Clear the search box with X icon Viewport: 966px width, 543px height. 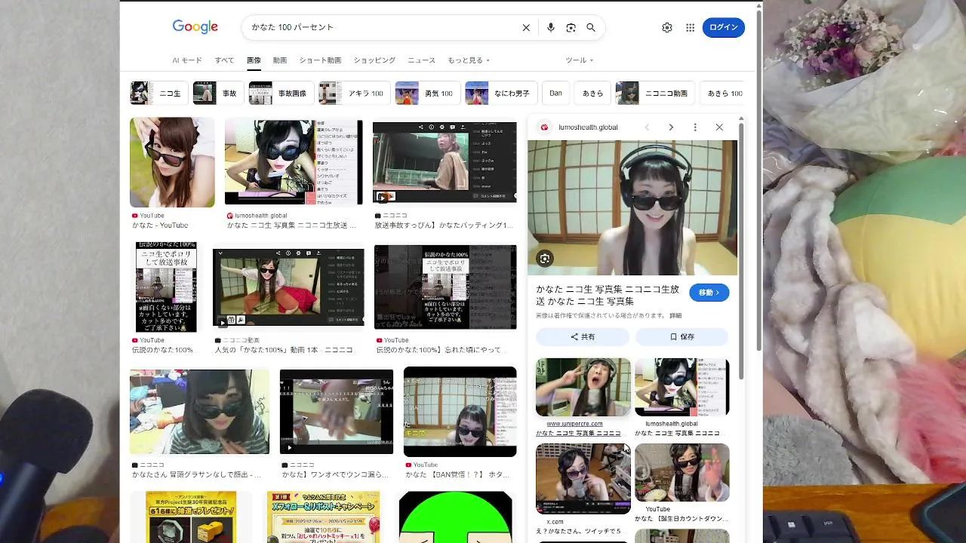click(x=526, y=27)
